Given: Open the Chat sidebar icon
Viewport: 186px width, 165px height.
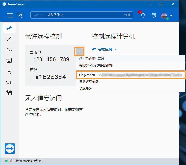Looking at the screenshot, I should [x=9, y=71].
